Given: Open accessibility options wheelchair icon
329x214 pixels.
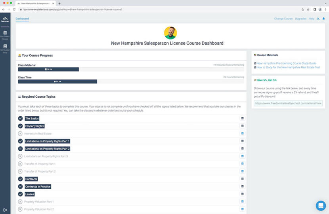Looking at the screenshot, I should pos(318,19).
